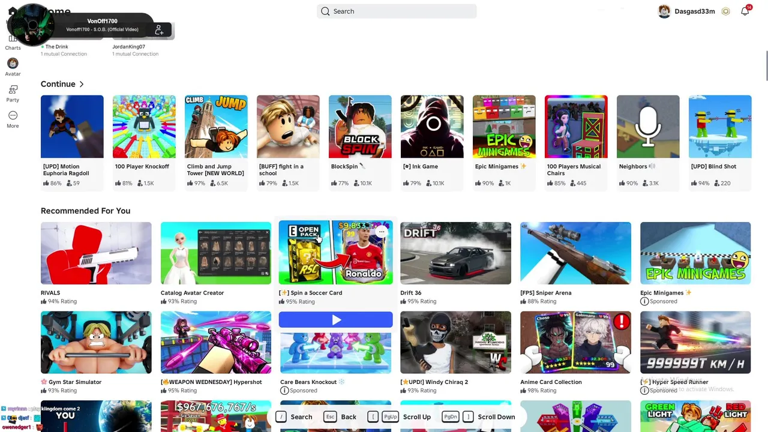Click the Scroll Down shortcut label
Image resolution: width=768 pixels, height=432 pixels.
click(x=496, y=417)
